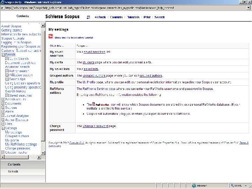Viewport: 252px width, 189px height.
Task: Open the Search link in top navigation
Action: 160,17
